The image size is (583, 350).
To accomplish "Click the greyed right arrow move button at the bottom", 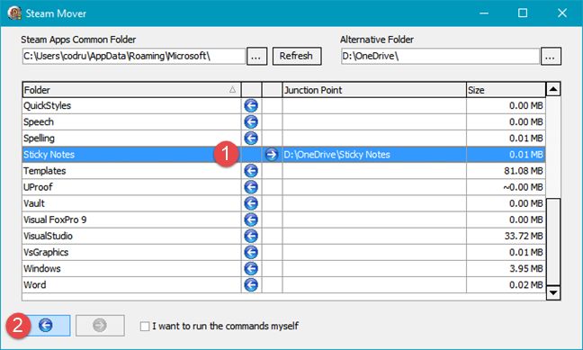I will pos(100,326).
